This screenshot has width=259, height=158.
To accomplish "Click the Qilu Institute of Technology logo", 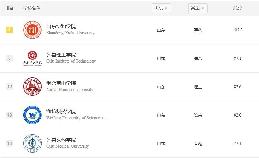I will coord(32,58).
